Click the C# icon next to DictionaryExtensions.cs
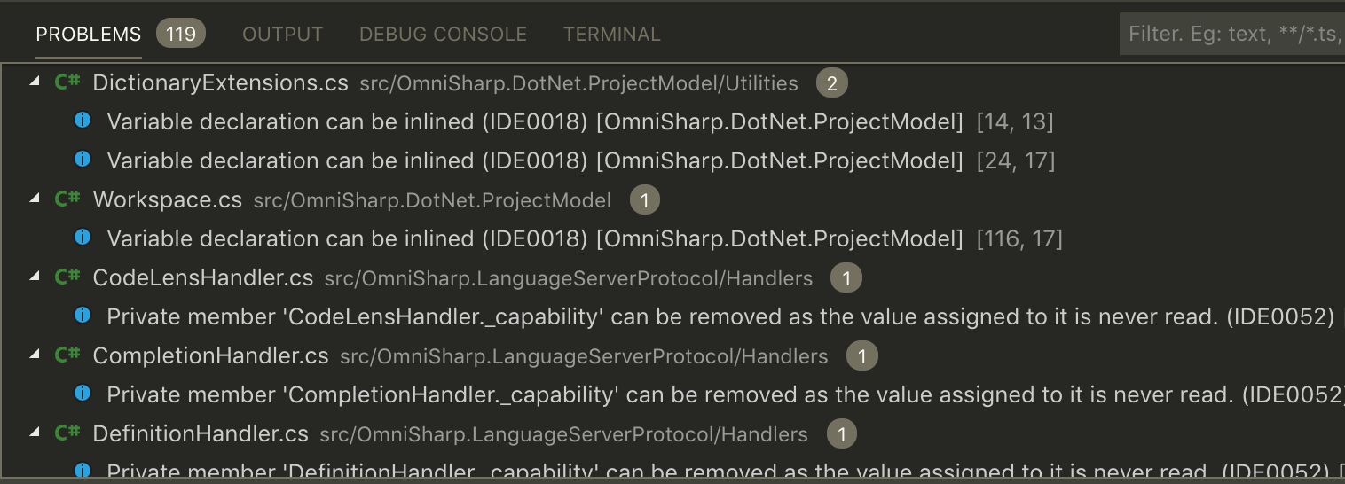Viewport: 1345px width, 484px height. tap(68, 83)
